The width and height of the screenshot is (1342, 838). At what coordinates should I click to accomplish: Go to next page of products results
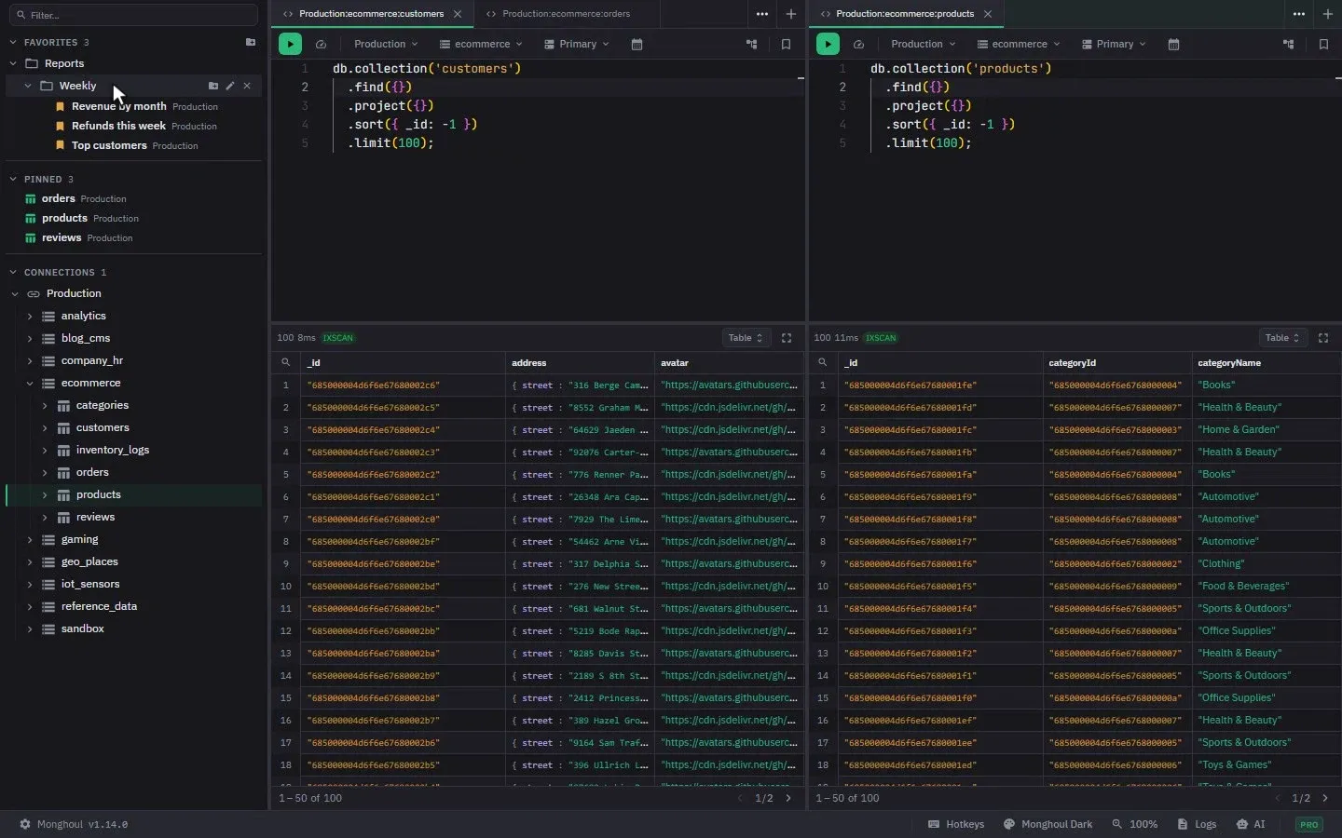(1325, 798)
